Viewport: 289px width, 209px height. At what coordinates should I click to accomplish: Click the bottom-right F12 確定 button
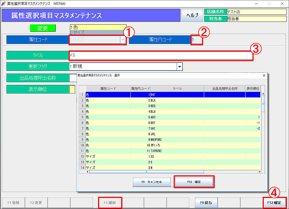(x=274, y=203)
